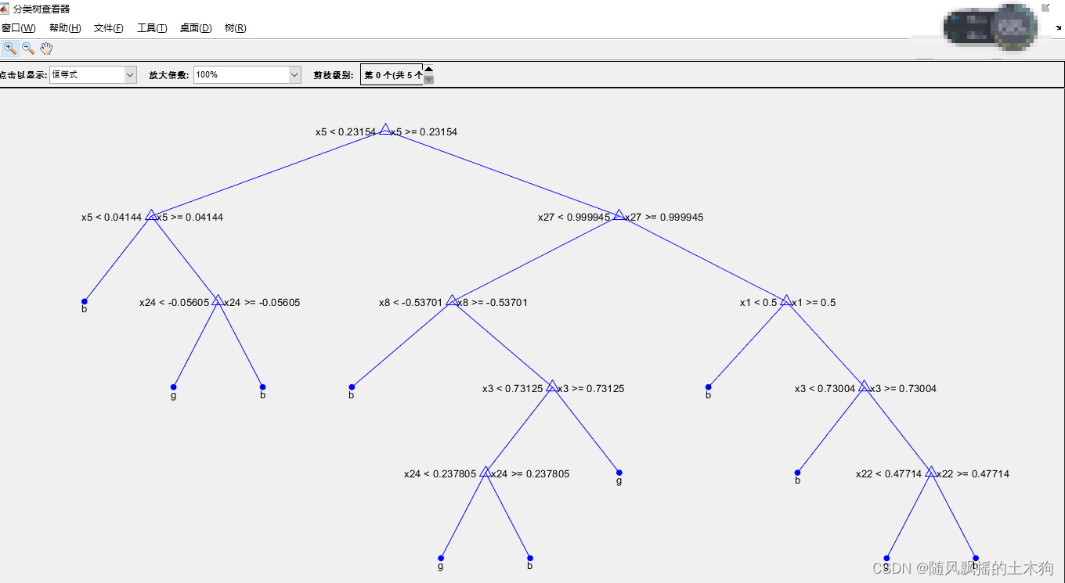Click the label 'x24 < -0.05605'
This screenshot has height=583, width=1065.
[174, 303]
